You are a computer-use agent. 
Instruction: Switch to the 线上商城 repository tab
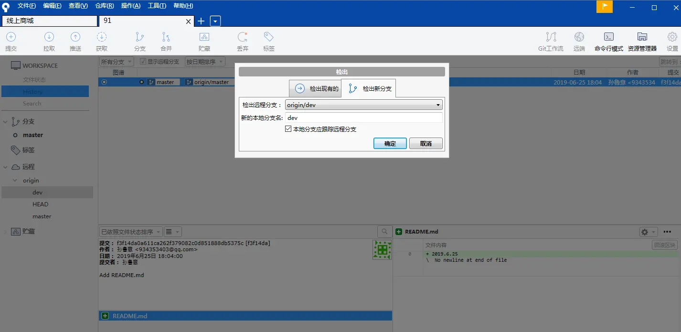49,21
